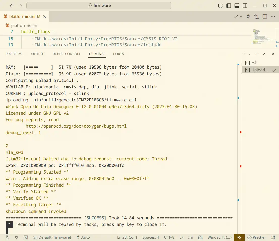Change Ini language mode

(x=190, y=238)
